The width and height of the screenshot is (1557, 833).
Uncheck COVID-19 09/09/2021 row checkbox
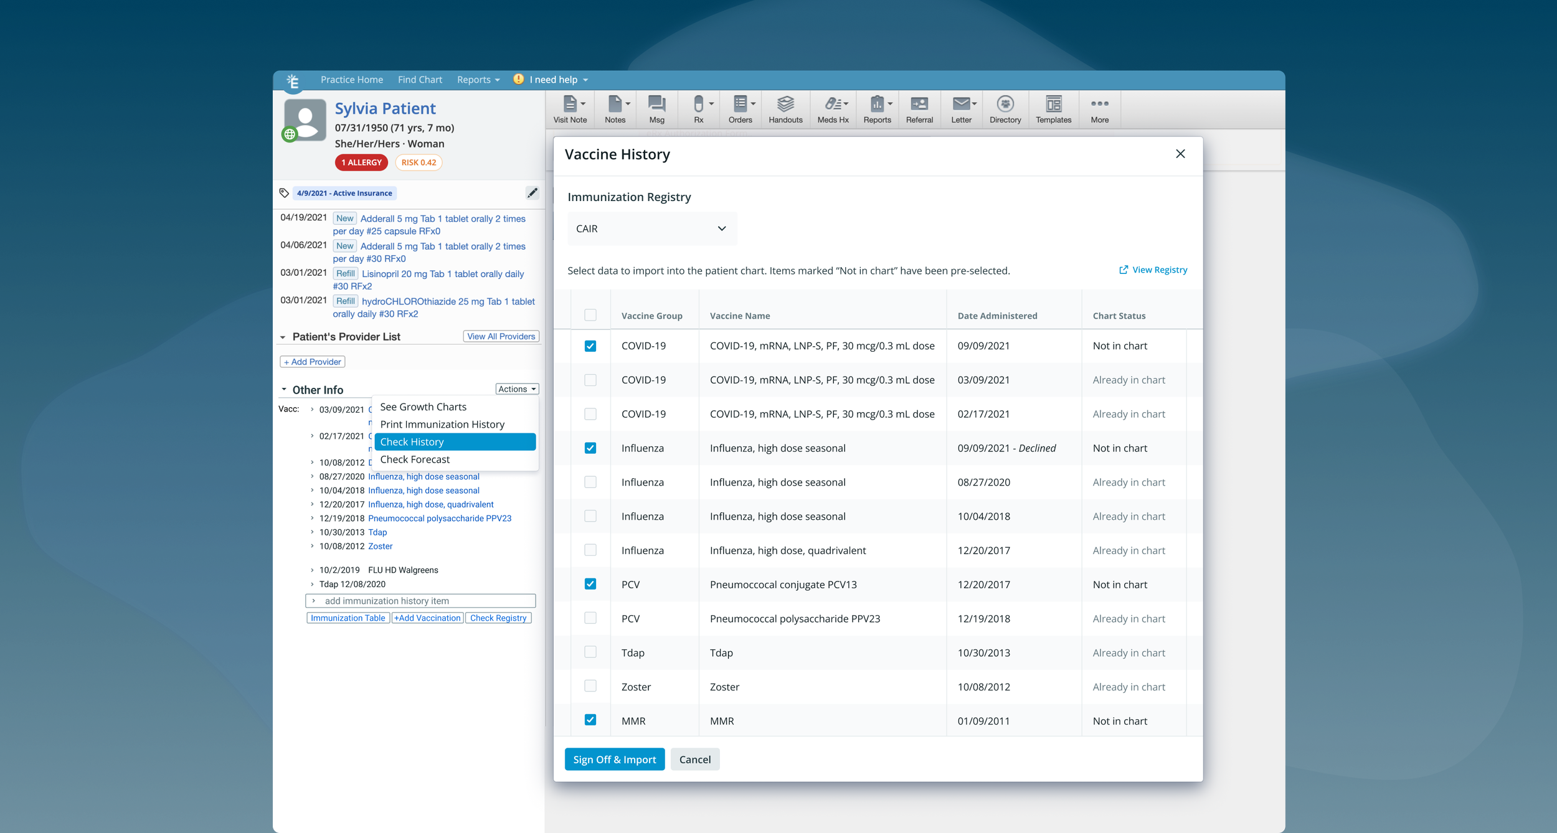pyautogui.click(x=590, y=346)
